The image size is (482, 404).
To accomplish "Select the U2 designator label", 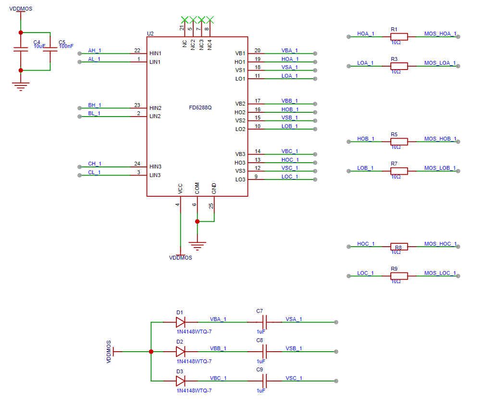I will point(150,34).
